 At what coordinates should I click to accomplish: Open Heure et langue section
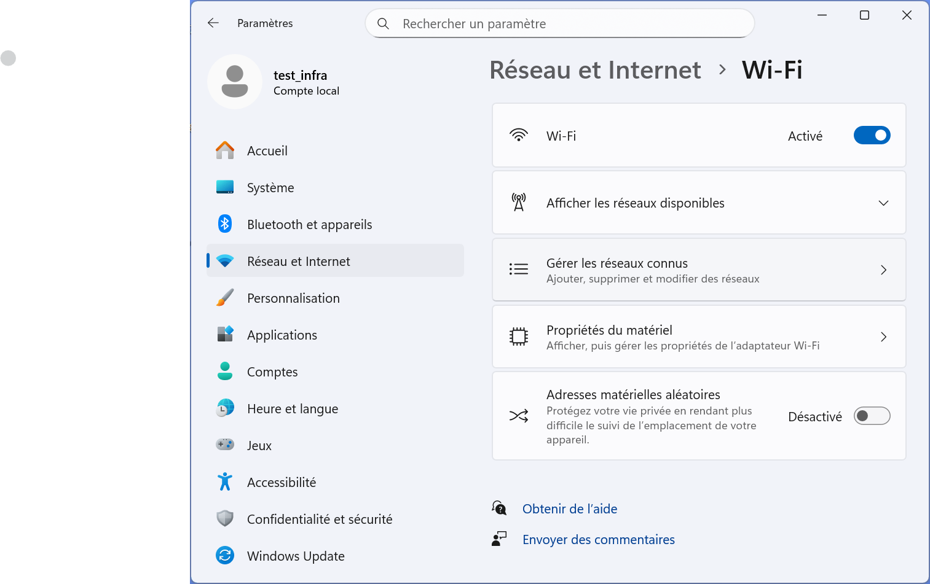pos(293,409)
